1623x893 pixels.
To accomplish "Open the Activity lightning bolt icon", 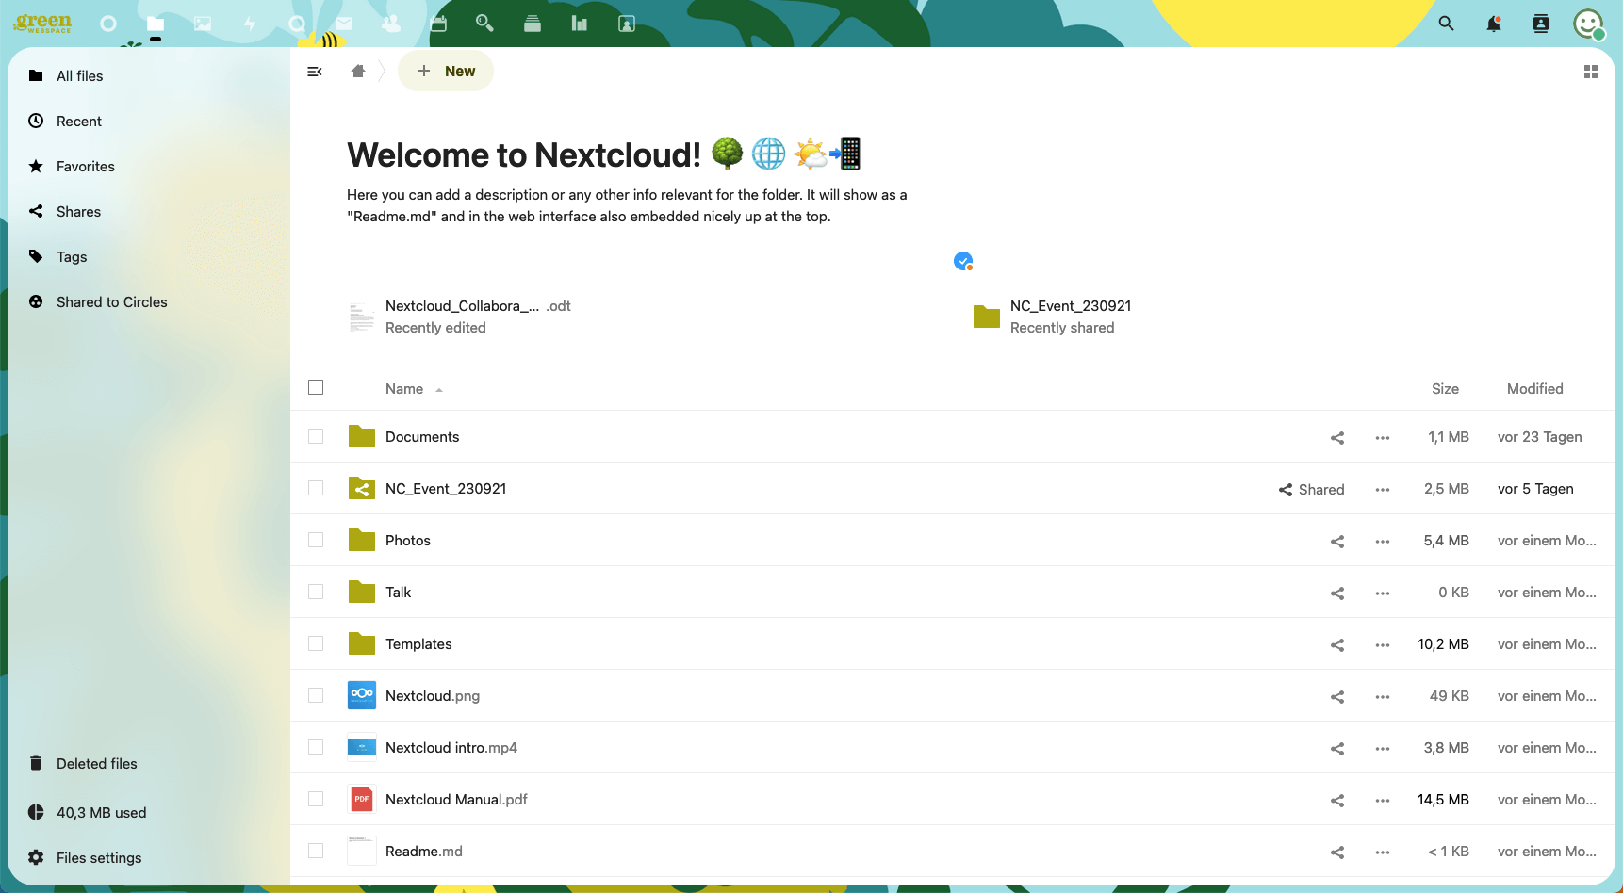I will tap(250, 24).
